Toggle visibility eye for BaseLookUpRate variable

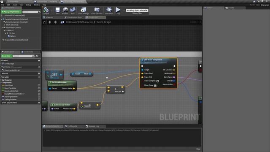[39, 91]
